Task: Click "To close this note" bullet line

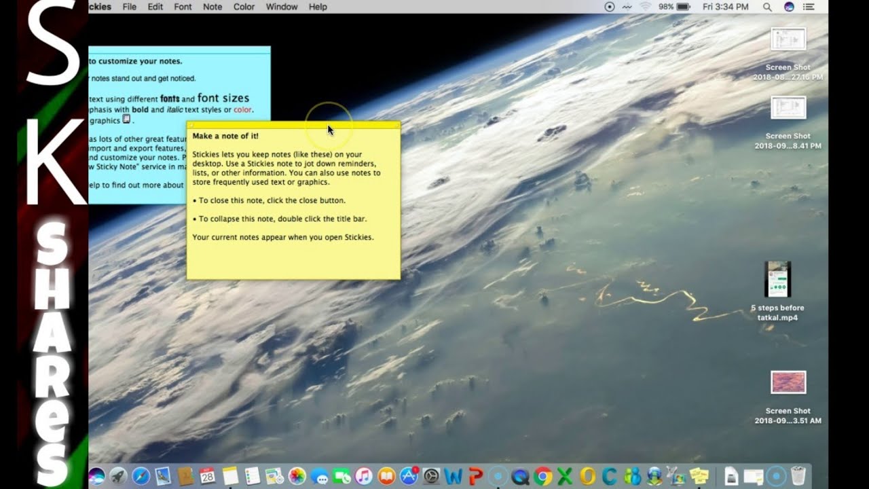Action: [x=269, y=201]
